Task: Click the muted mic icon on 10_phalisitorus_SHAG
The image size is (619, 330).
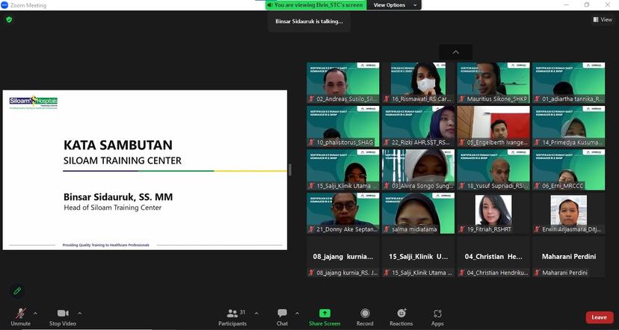Action: [x=312, y=143]
